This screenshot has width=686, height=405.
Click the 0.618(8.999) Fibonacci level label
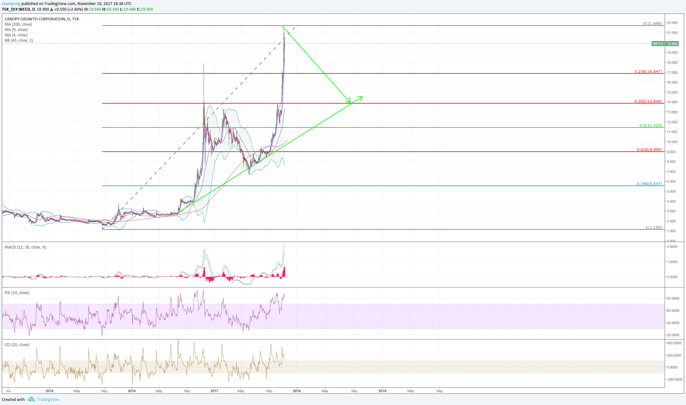(650, 150)
